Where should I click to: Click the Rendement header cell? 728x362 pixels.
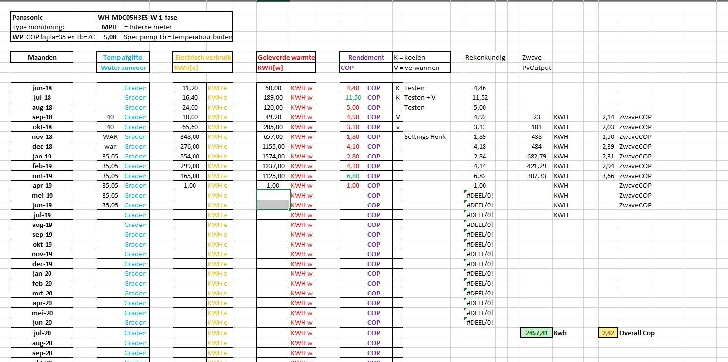366,57
